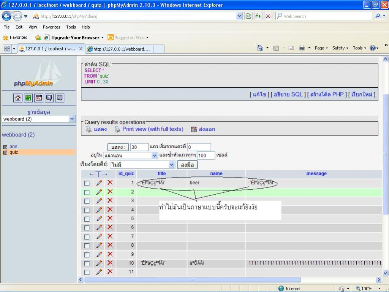Click the Print icon in command bar
This screenshot has height=292, width=389.
(x=302, y=48)
